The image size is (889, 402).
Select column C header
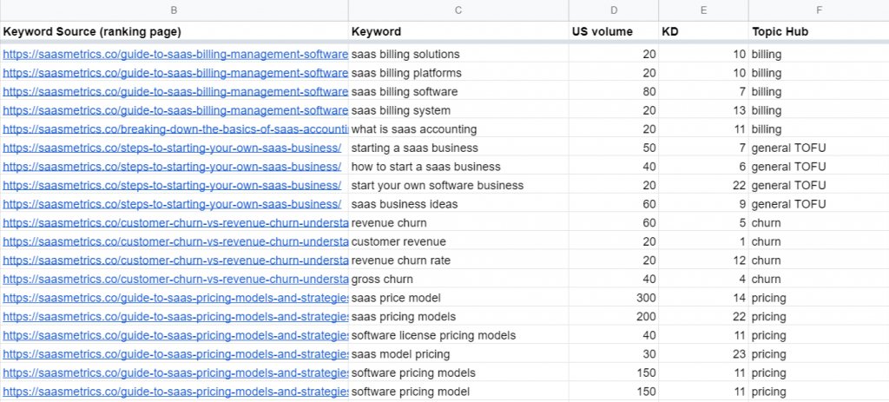pos(458,10)
